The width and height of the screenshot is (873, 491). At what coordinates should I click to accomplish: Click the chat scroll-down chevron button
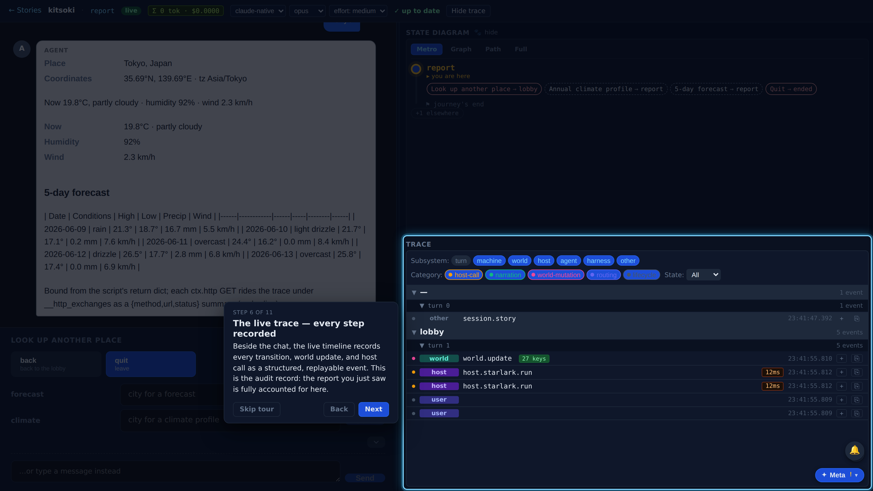click(376, 442)
